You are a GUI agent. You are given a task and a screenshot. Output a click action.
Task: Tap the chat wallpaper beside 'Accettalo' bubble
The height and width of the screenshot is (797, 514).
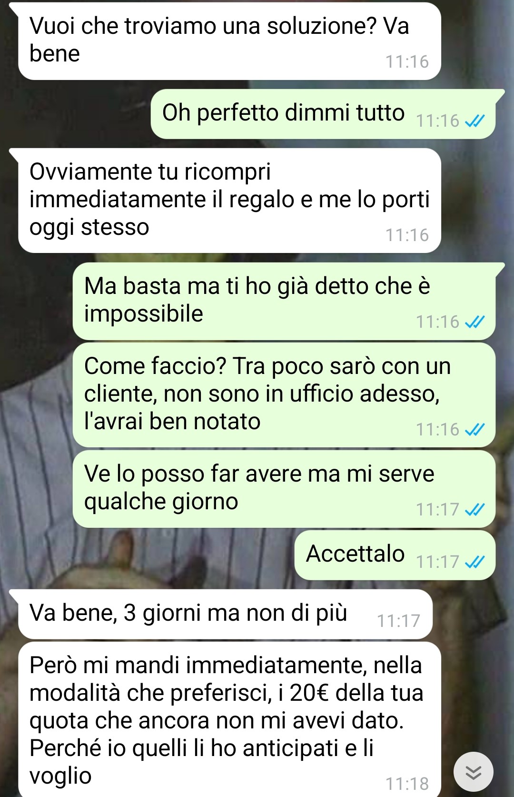tap(152, 555)
